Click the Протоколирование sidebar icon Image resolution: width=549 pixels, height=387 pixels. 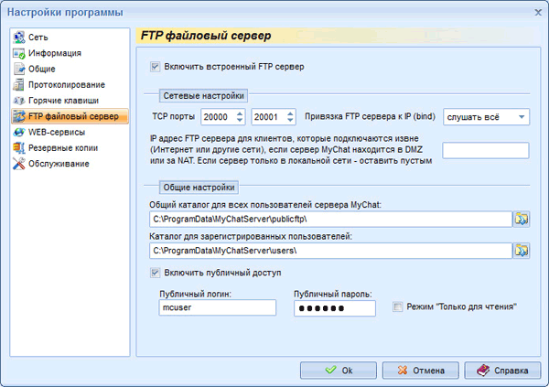(x=19, y=84)
